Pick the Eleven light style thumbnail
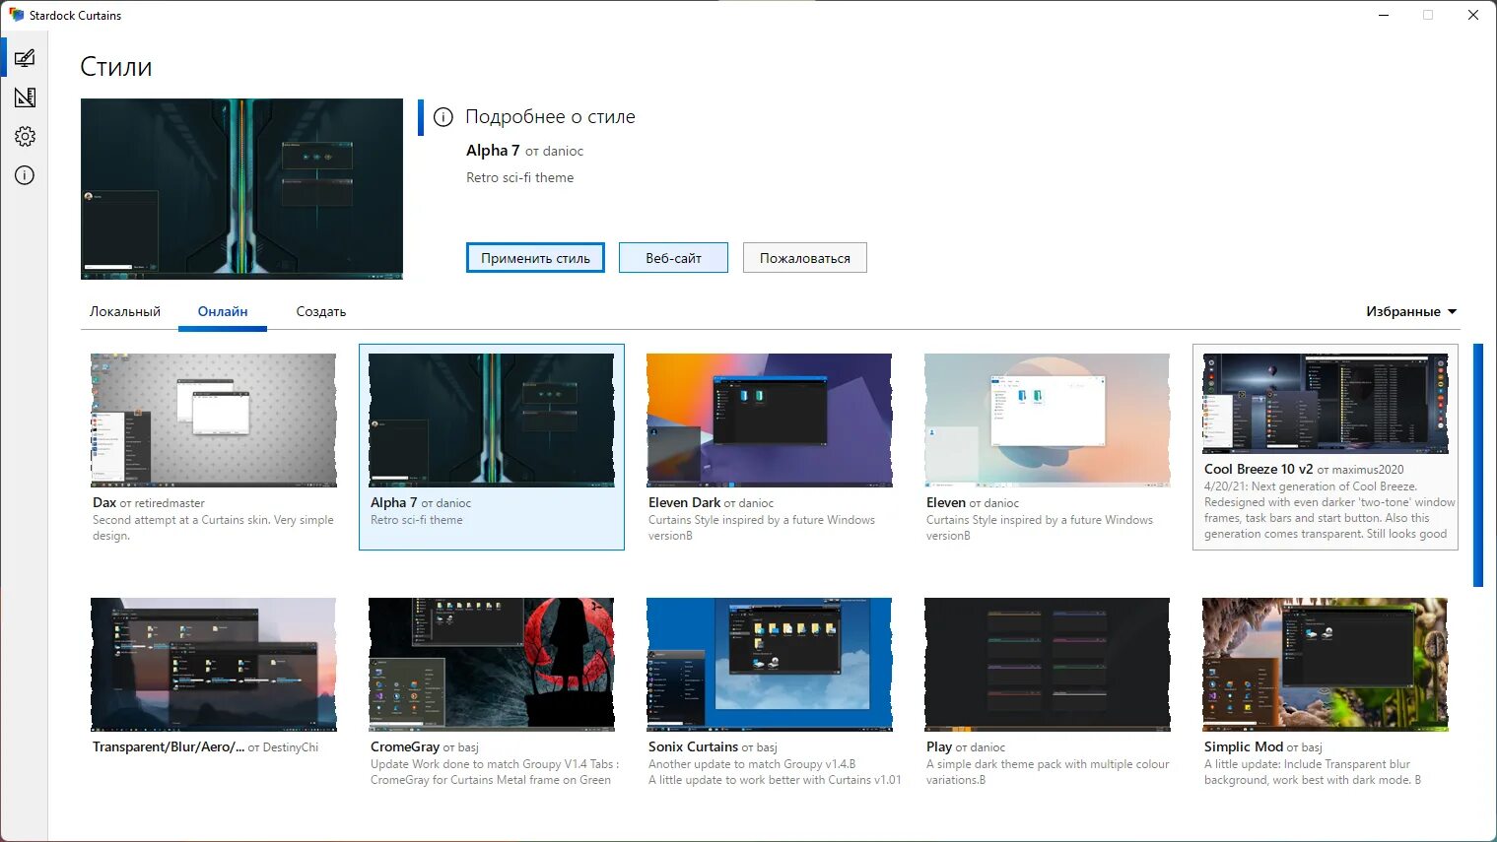The image size is (1497, 842). tap(1047, 421)
